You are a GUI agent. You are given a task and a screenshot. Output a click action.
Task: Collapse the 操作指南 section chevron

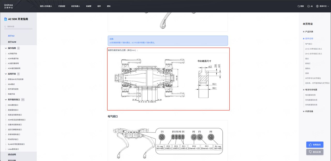click(x=6, y=48)
